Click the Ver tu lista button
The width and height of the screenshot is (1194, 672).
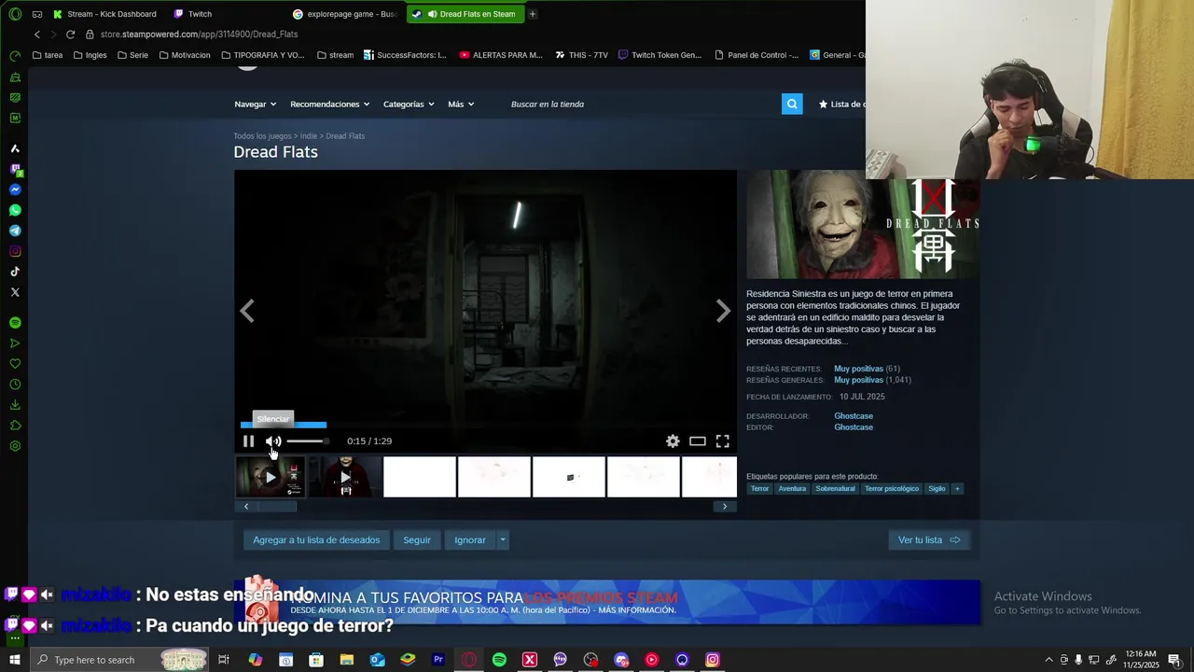[x=929, y=539]
